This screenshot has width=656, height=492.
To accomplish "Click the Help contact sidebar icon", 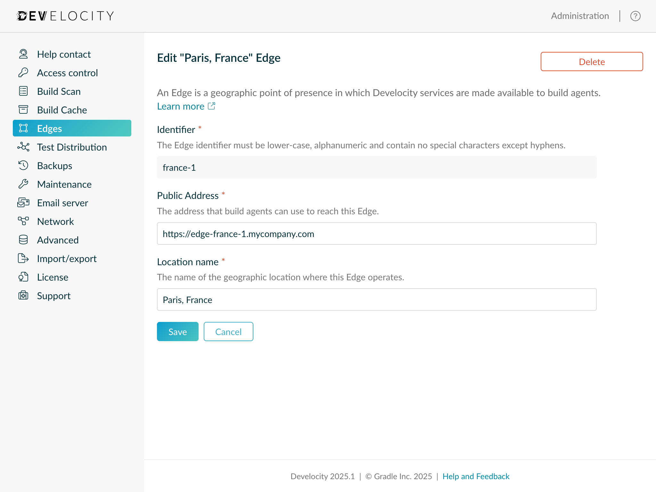I will (x=23, y=54).
